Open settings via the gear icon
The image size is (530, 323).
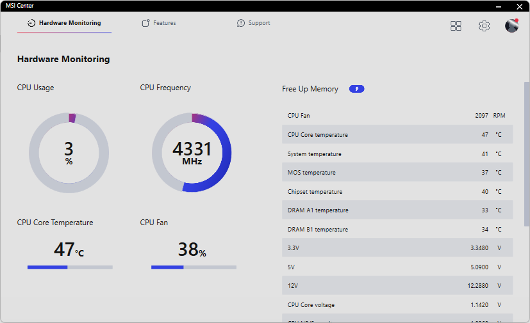[484, 26]
